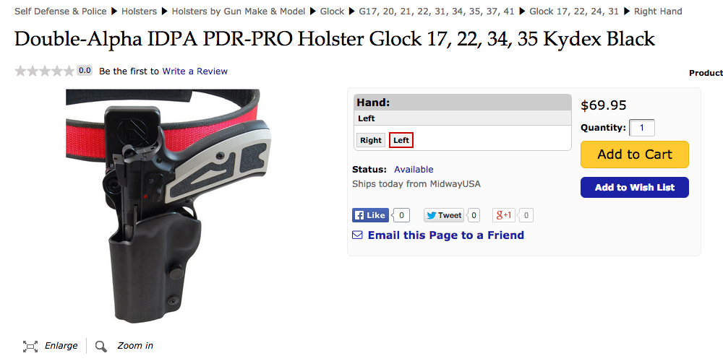Click the Quantity input field
This screenshot has width=723, height=361.
[x=642, y=128]
